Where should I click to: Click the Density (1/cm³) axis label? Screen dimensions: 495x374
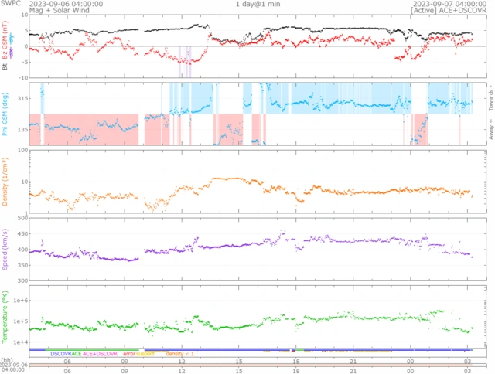coord(5,182)
